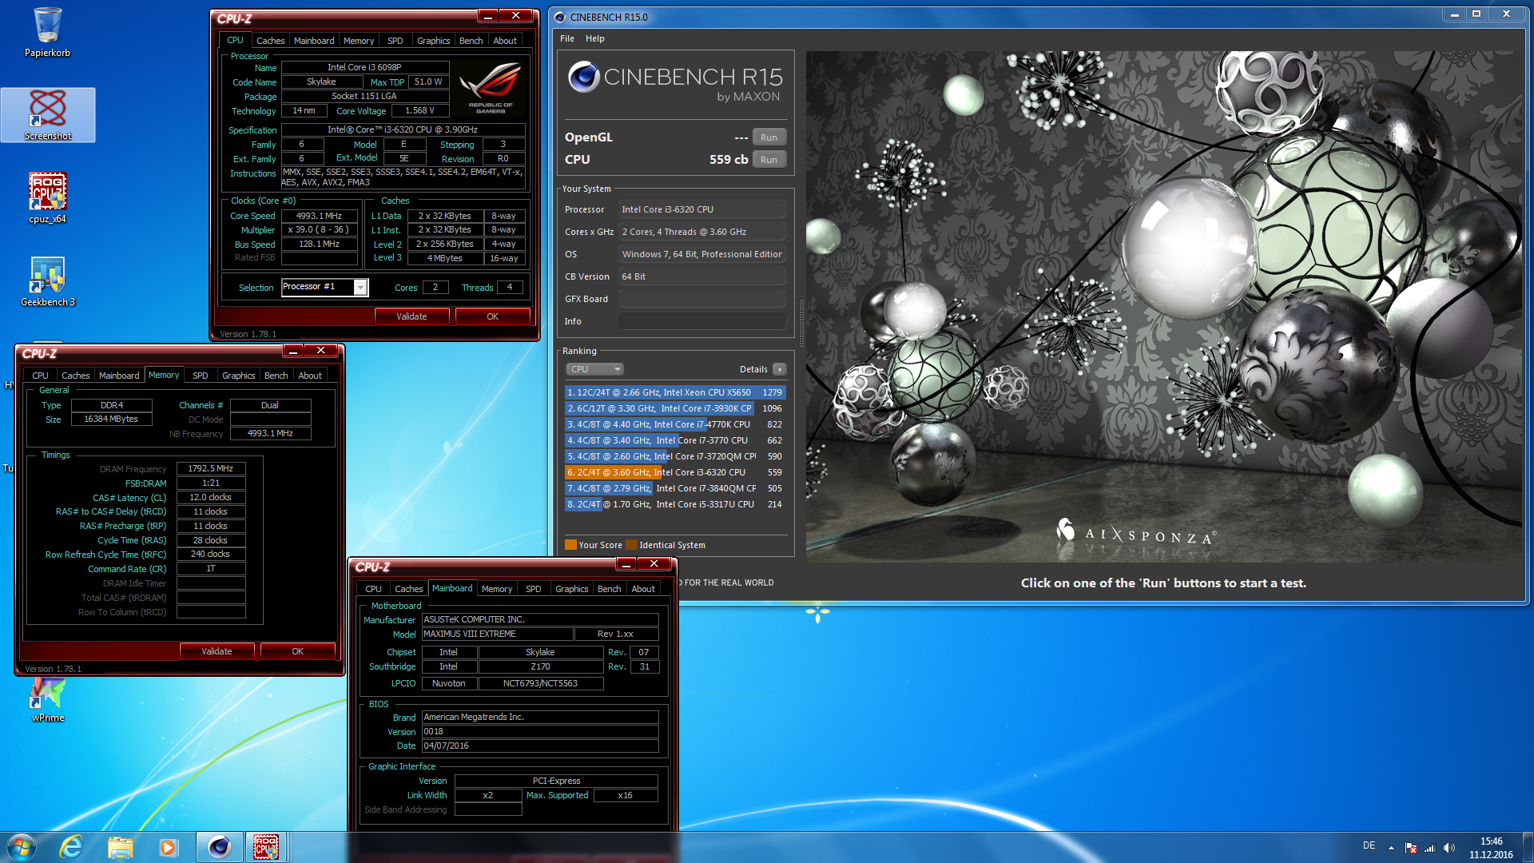The height and width of the screenshot is (863, 1534).
Task: Click Validate in CPU-Z Memory window
Action: [217, 651]
